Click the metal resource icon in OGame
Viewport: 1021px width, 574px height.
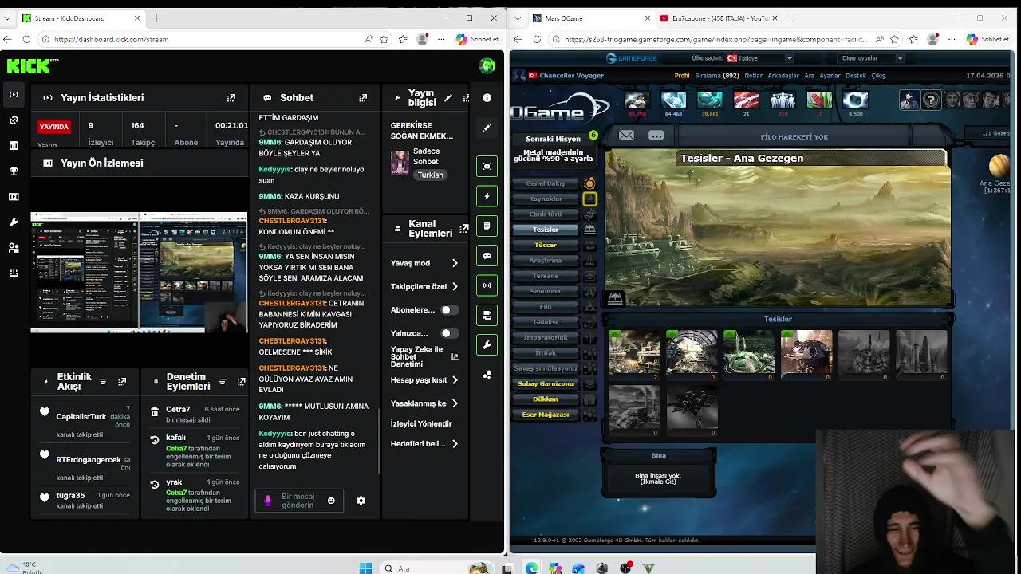pos(637,100)
